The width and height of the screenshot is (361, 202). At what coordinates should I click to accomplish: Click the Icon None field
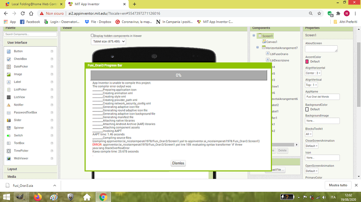click(322, 158)
